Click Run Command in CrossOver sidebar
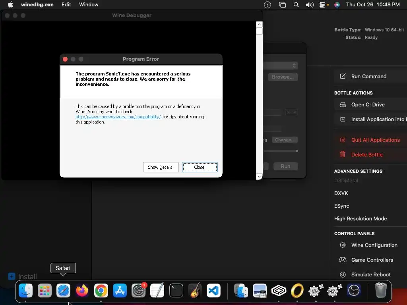Screen dimensions: 407x305 [x=368, y=77]
